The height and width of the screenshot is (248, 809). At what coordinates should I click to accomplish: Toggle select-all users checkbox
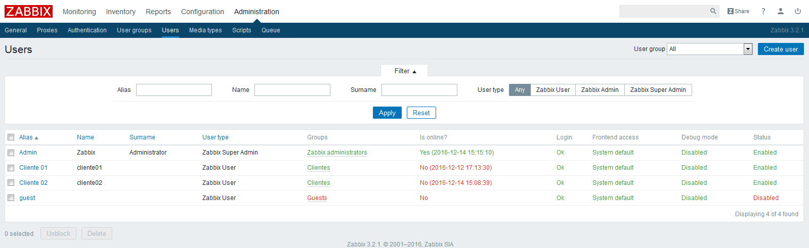[x=11, y=137]
